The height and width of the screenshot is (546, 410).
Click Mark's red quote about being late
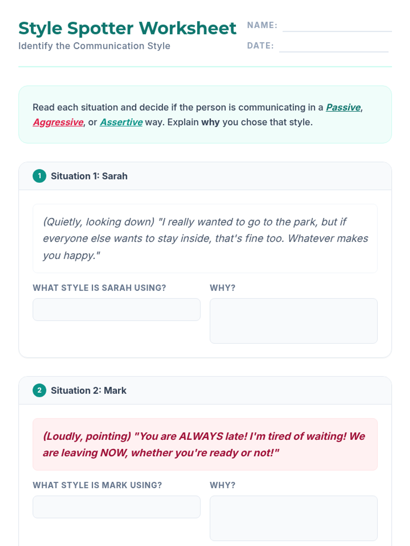coord(205,444)
